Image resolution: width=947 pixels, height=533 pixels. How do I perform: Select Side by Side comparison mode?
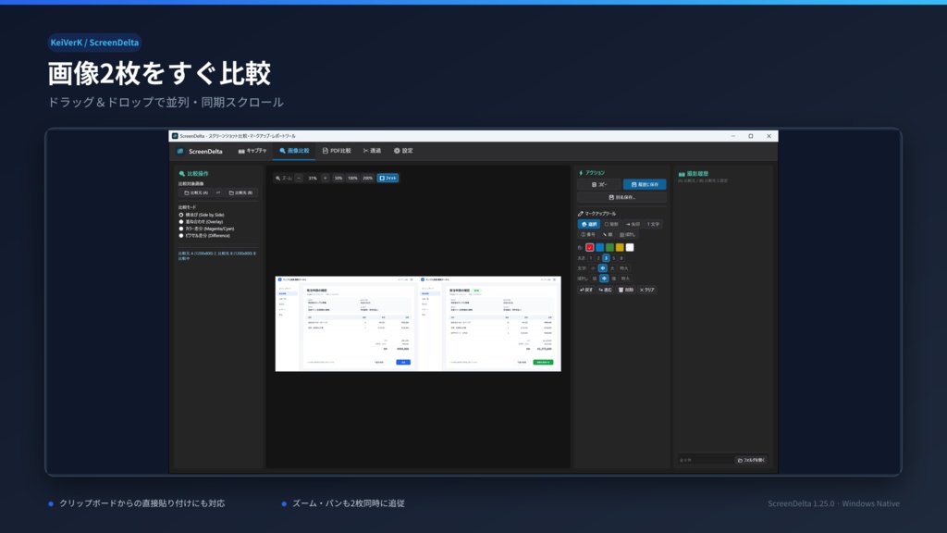tap(202, 215)
